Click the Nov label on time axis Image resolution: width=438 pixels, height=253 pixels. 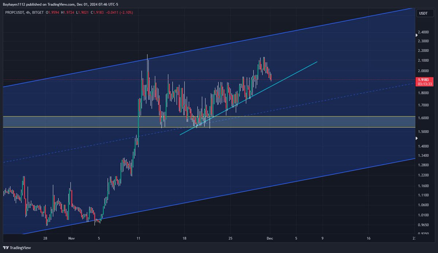[x=72, y=238]
